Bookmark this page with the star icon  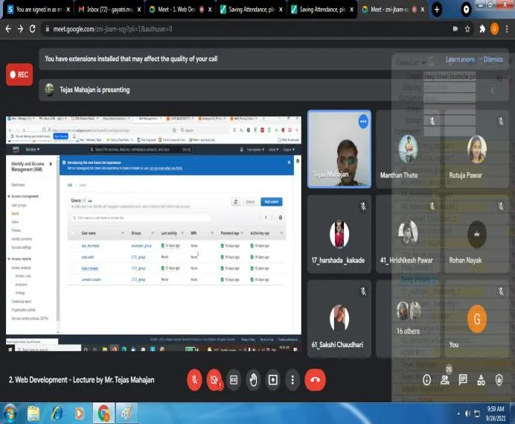[x=467, y=29]
